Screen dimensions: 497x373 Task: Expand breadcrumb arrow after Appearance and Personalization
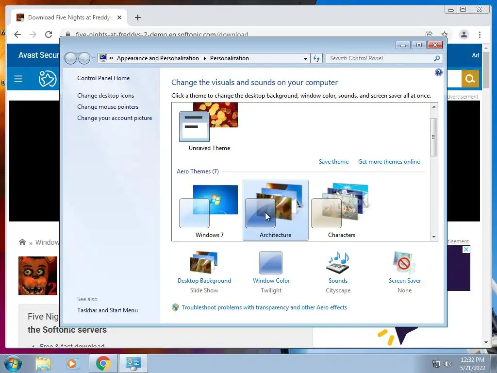pos(204,58)
